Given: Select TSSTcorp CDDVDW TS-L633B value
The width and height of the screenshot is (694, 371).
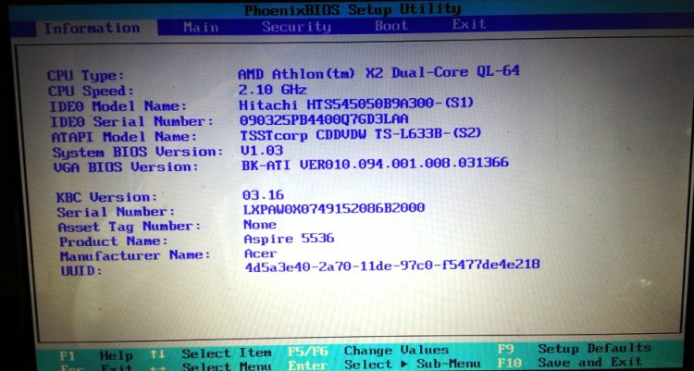Looking at the screenshot, I should pyautogui.click(x=360, y=134).
